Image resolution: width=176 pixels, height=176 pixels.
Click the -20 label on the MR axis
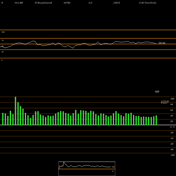tap(172, 133)
